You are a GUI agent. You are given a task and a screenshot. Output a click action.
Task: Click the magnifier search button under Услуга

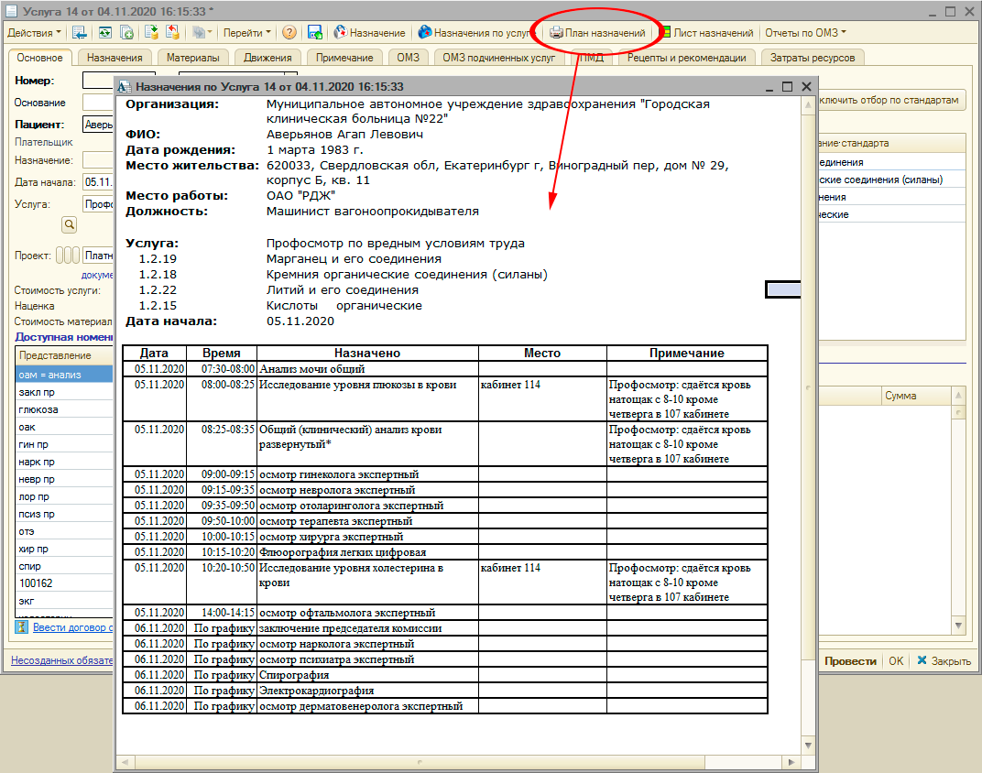68,224
